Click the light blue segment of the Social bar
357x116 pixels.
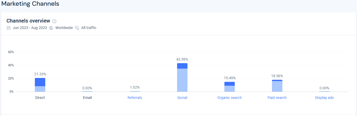[182, 80]
